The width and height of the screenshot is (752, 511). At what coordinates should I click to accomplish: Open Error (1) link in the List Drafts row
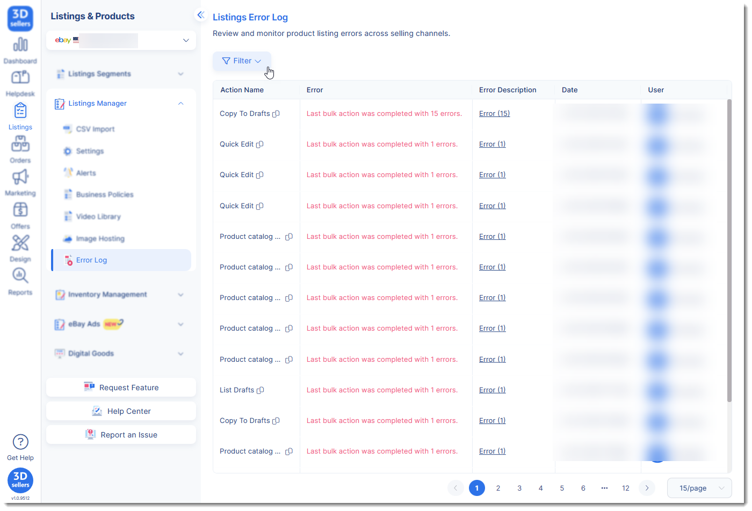pyautogui.click(x=493, y=390)
